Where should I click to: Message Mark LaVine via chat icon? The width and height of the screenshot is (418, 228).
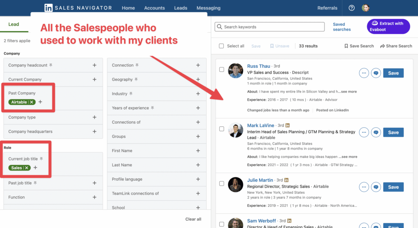(x=376, y=133)
